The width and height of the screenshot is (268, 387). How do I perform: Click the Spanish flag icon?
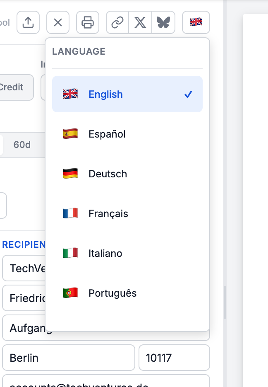pyautogui.click(x=70, y=134)
